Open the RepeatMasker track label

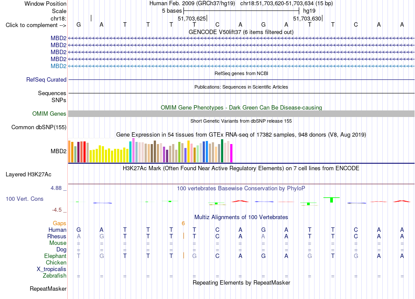point(48,289)
